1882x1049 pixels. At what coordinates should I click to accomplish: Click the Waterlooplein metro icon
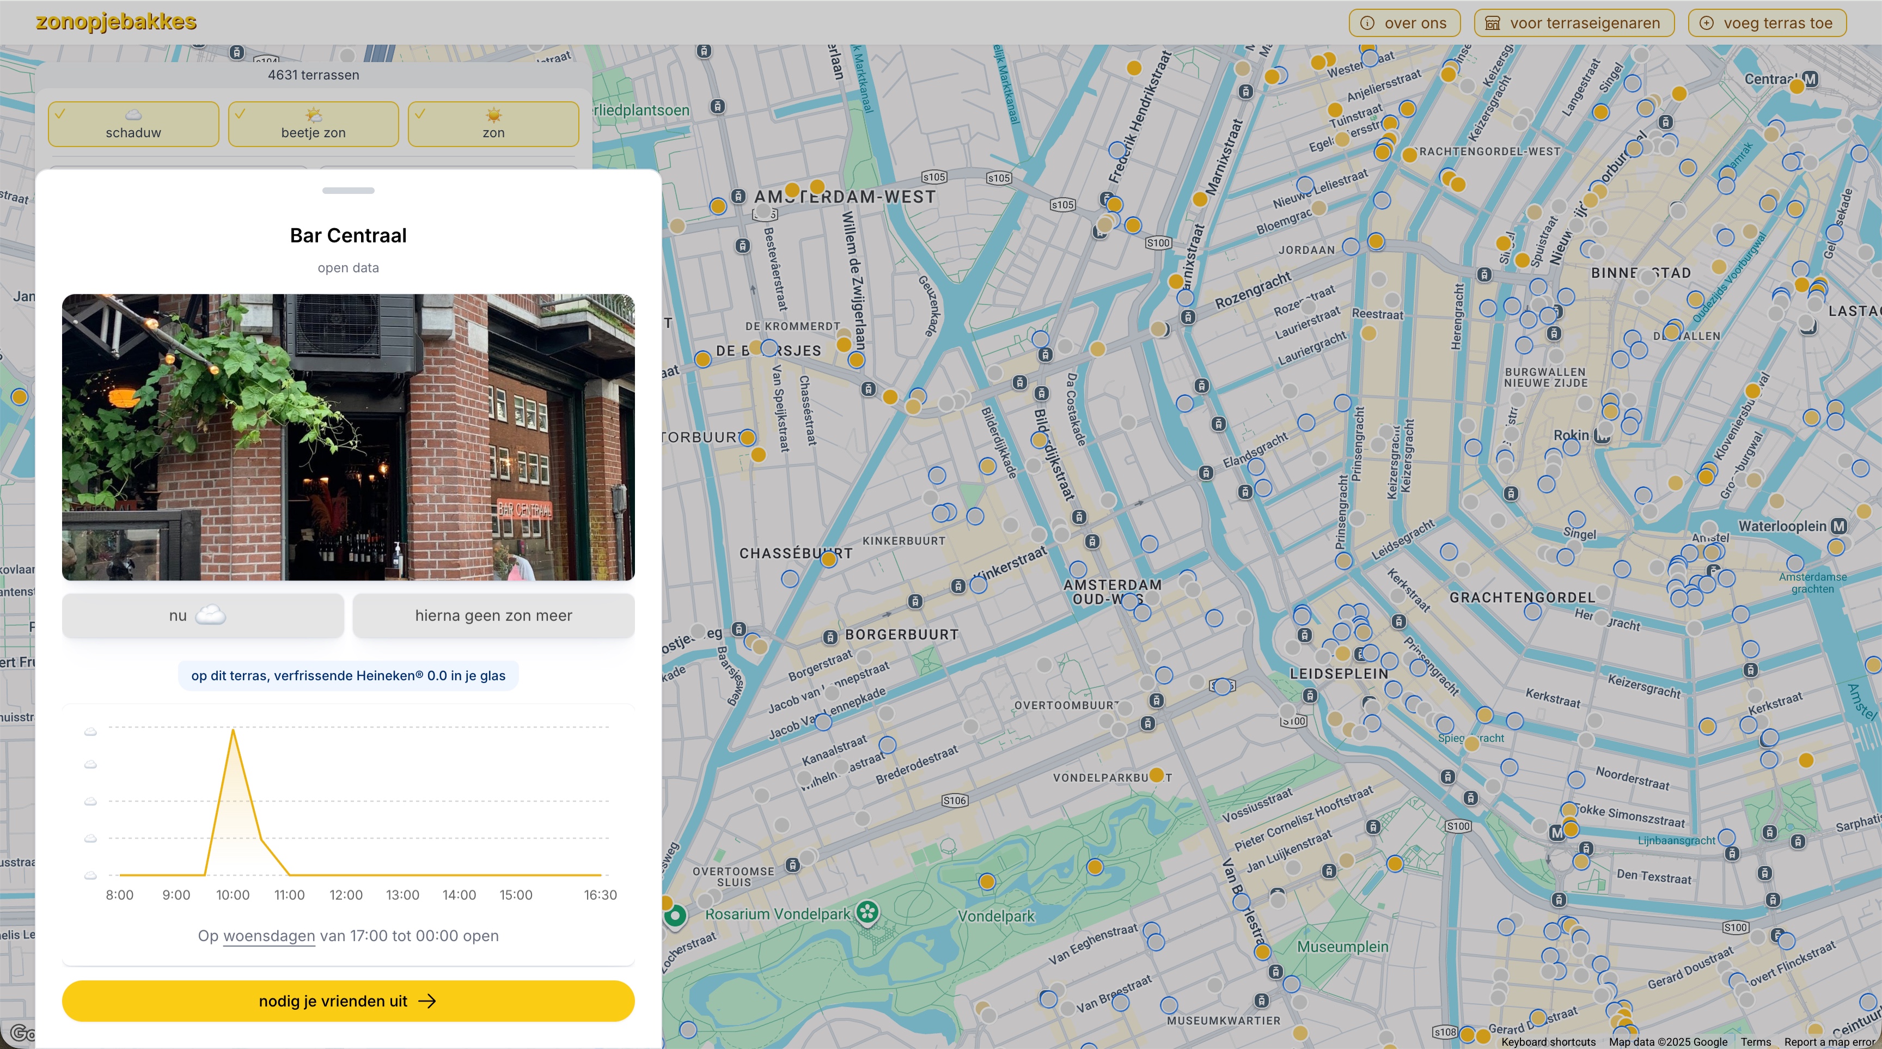(1839, 526)
